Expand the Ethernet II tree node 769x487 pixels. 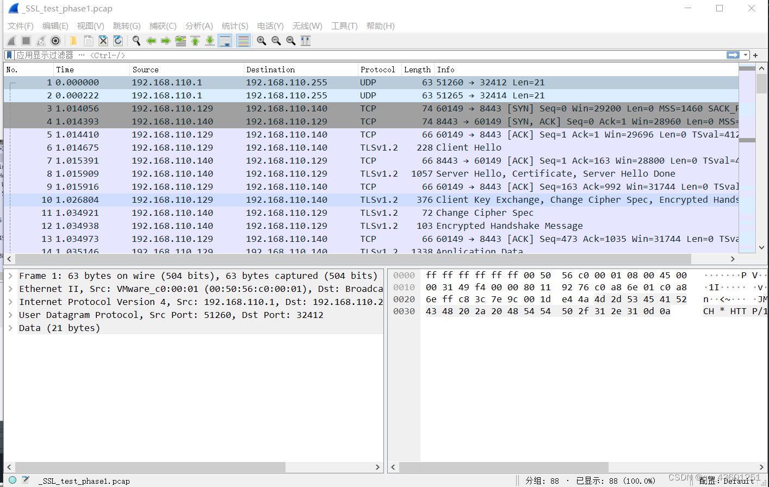(10, 289)
